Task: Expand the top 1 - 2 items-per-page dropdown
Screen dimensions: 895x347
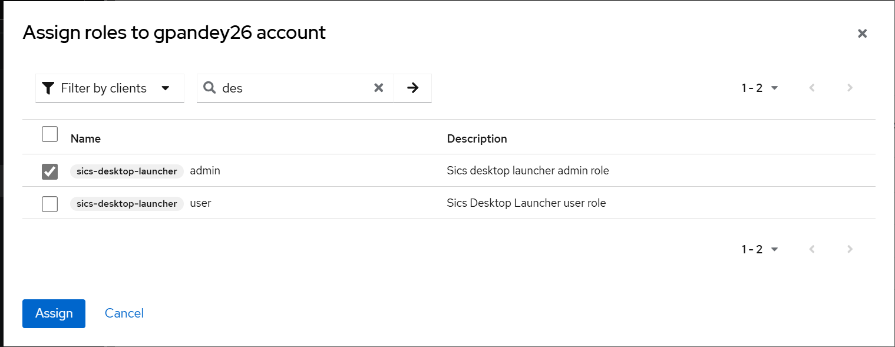Action: pyautogui.click(x=760, y=88)
